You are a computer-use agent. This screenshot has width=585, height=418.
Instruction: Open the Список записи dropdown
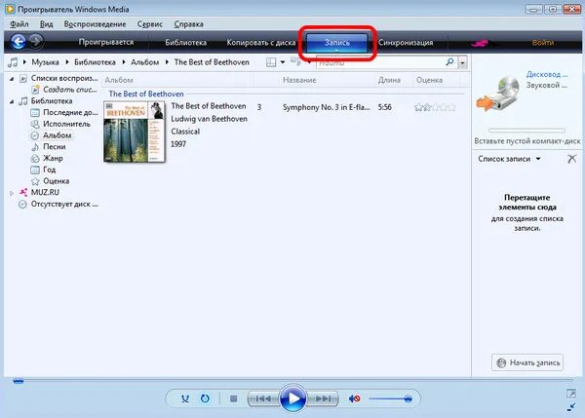pyautogui.click(x=538, y=159)
